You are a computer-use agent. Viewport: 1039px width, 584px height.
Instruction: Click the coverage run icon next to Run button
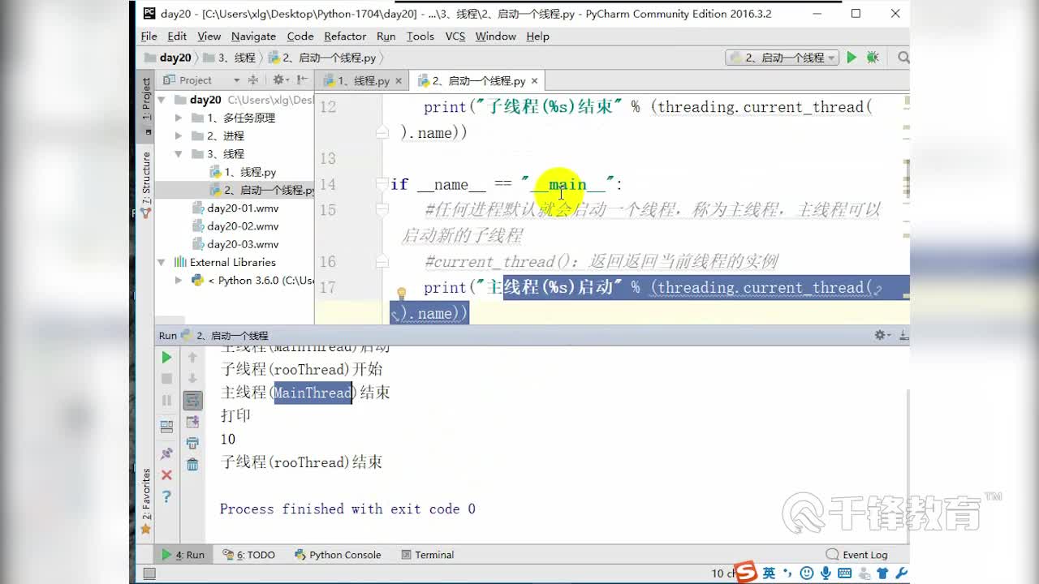[x=873, y=58]
